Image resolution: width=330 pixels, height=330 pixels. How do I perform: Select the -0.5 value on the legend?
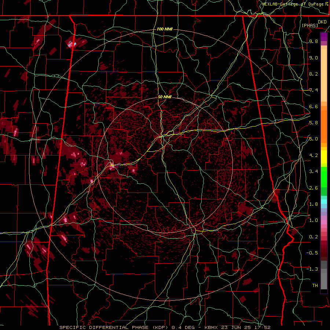tap(312, 253)
